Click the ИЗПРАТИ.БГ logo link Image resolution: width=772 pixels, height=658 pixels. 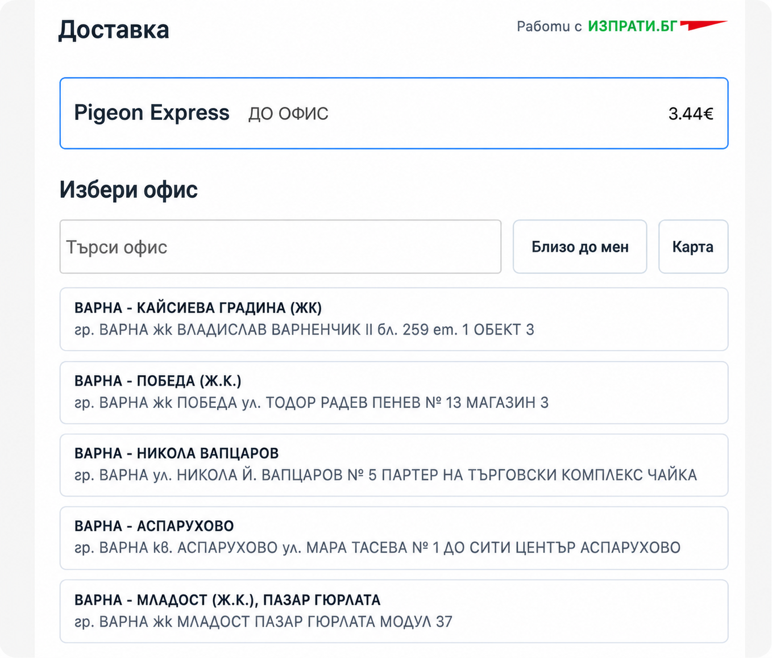pos(632,26)
